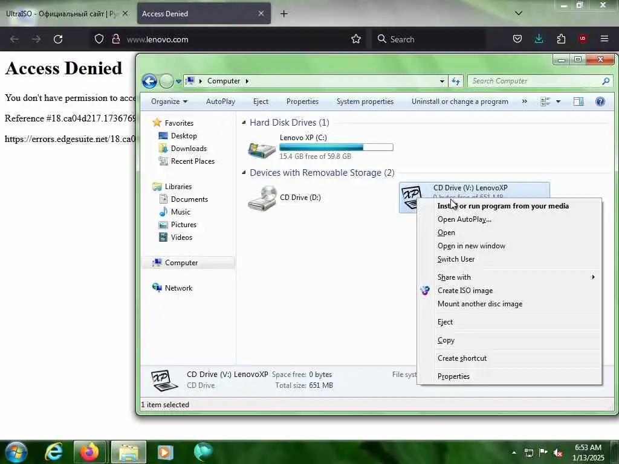
Task: Select the CD Drive (D:) icon
Action: pos(262,198)
